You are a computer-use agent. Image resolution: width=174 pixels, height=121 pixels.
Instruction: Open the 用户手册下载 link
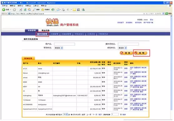tap(148, 22)
